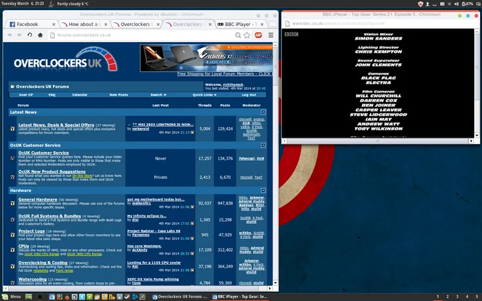Click the forward navigation arrow in Chromium
This screenshot has width=482, height=301.
pyautogui.click(x=19, y=35)
